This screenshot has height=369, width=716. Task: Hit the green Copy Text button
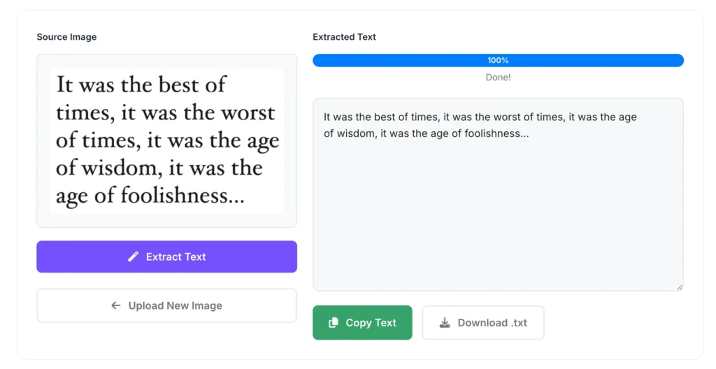point(362,322)
